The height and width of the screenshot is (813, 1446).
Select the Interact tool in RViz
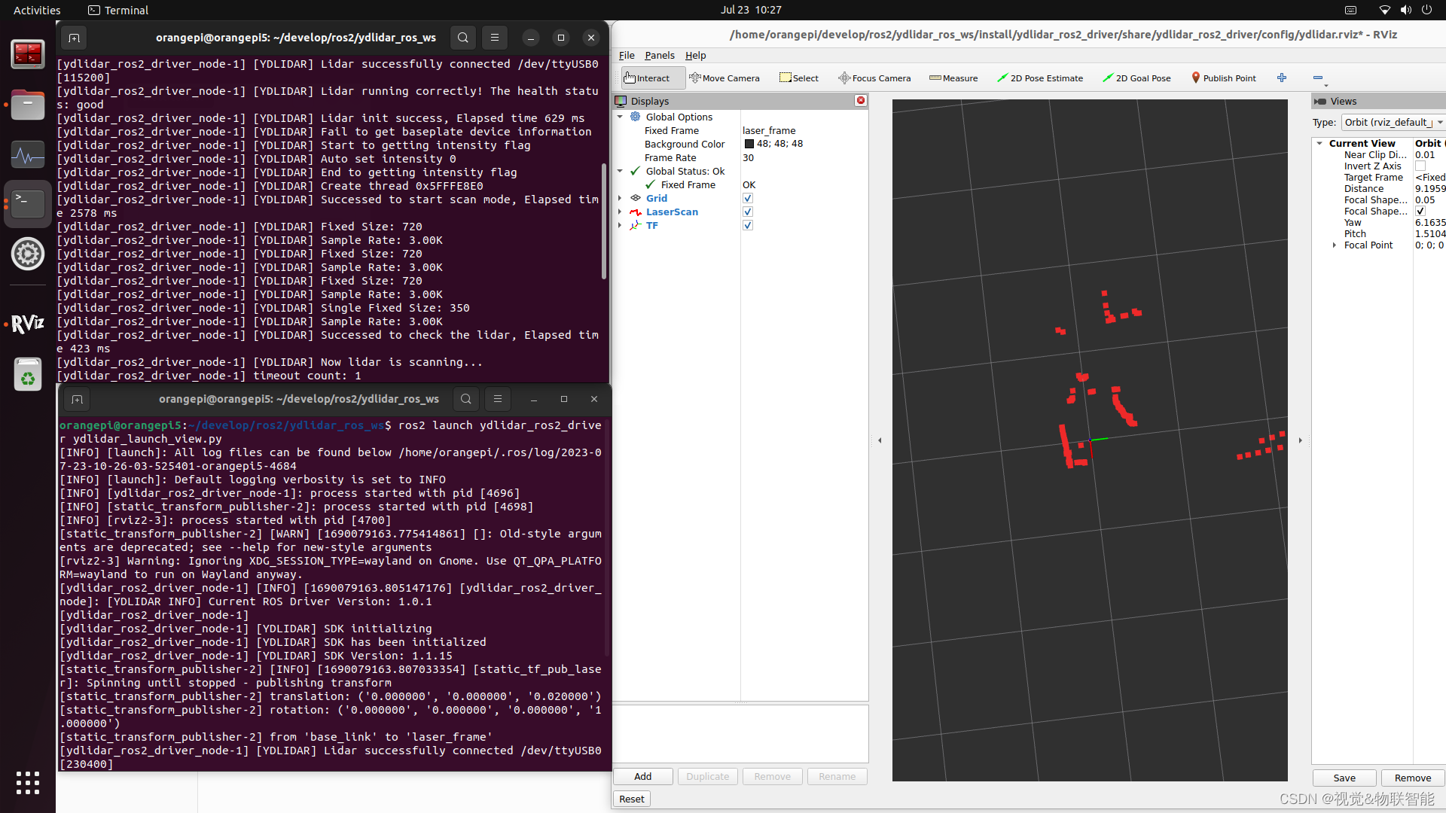652,78
